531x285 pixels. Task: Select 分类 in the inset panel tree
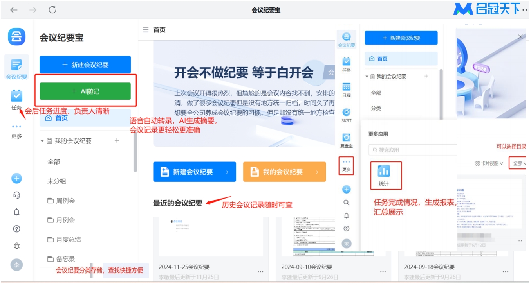click(376, 108)
